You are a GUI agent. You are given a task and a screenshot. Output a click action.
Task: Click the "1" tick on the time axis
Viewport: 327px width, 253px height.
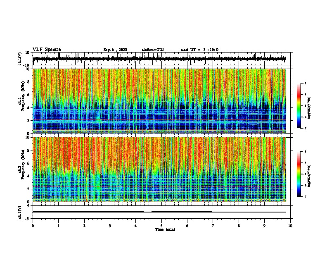[59, 226]
